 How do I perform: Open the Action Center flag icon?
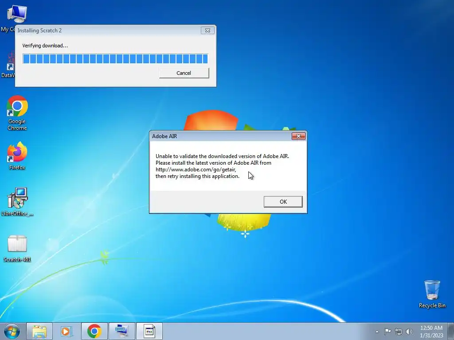click(x=387, y=331)
